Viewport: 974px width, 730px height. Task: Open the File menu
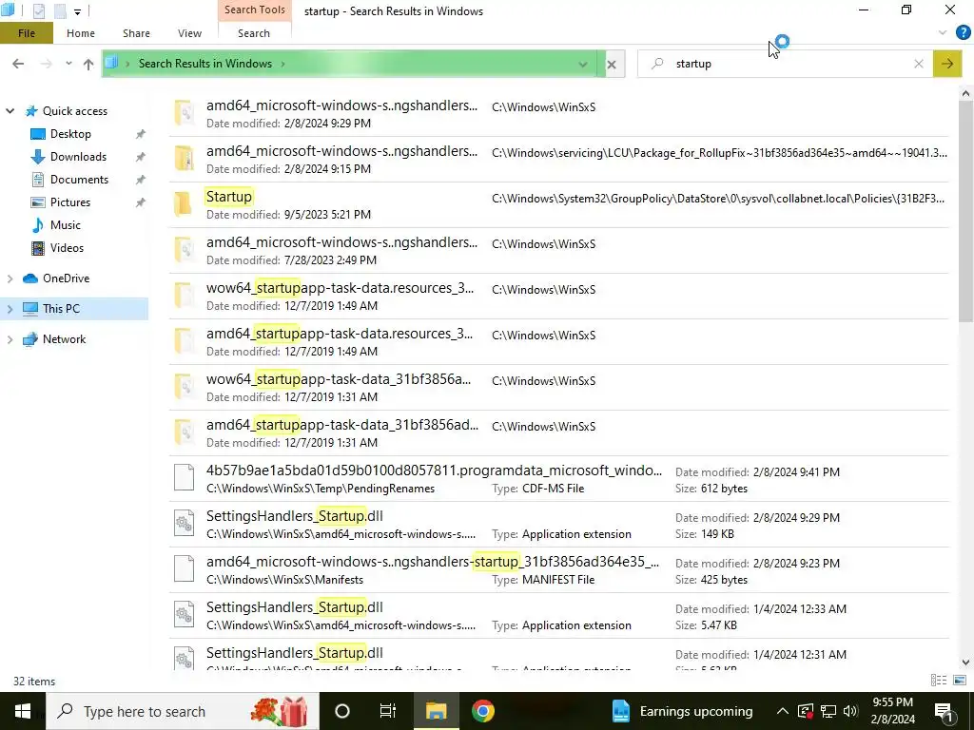pyautogui.click(x=26, y=33)
